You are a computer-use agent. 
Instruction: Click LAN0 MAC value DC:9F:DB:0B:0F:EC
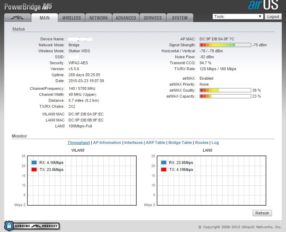86,120
